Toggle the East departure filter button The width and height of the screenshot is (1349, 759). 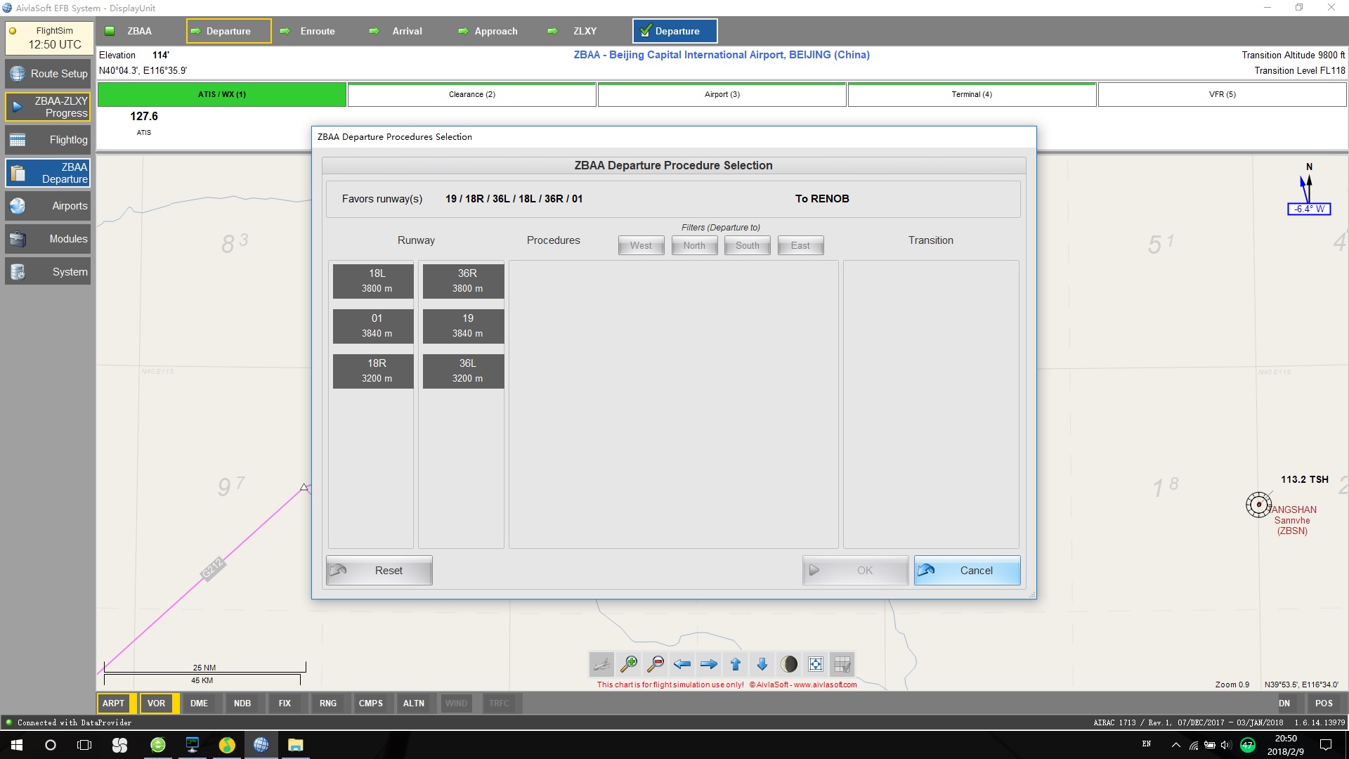799,245
